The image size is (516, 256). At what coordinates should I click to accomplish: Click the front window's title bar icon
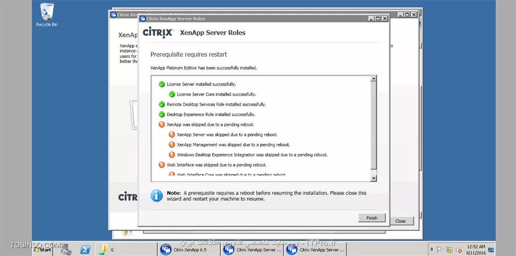tap(143, 19)
